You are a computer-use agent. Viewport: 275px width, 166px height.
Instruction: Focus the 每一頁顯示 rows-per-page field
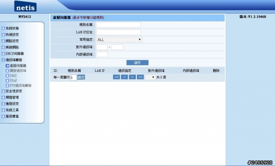point(73,77)
